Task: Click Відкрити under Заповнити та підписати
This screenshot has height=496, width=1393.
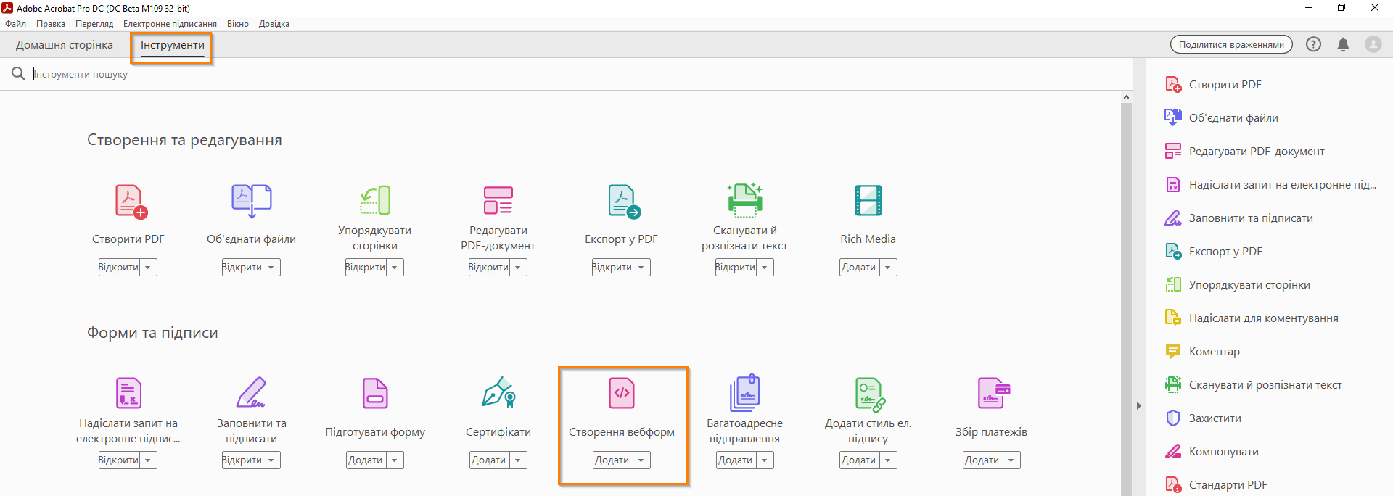Action: coord(242,460)
